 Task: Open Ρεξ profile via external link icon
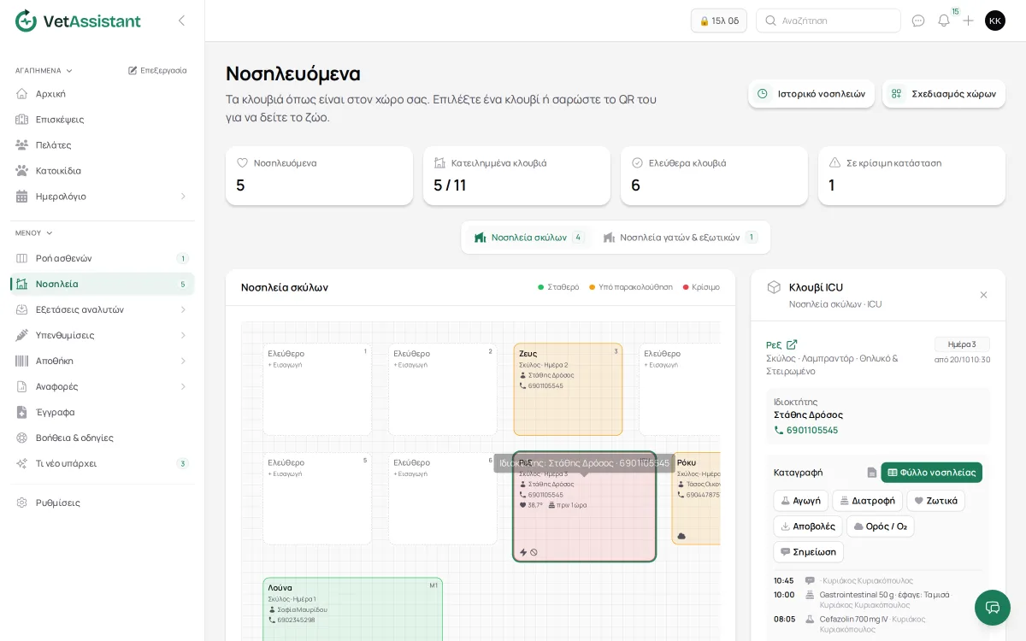(x=792, y=344)
